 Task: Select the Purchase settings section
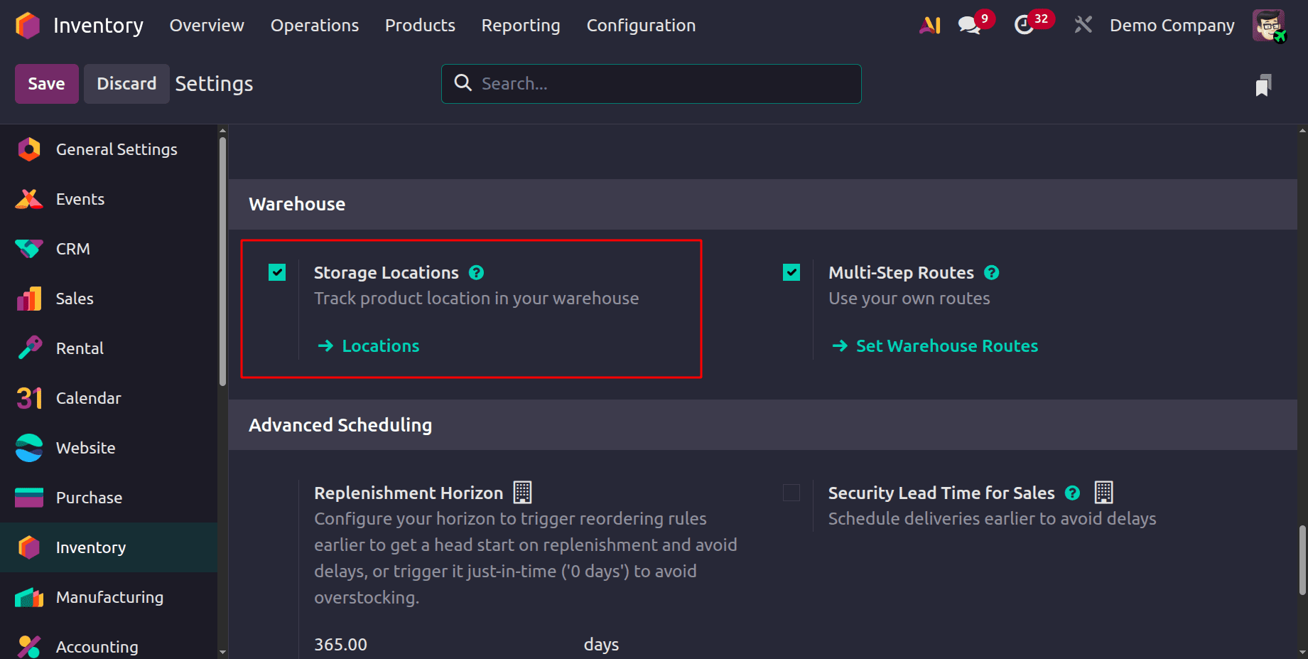(90, 498)
